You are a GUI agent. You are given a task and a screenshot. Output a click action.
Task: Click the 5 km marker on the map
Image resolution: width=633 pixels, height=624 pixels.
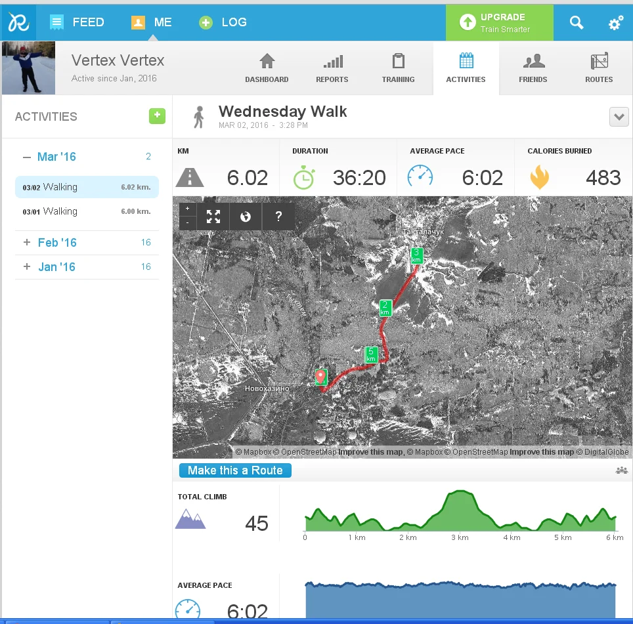[x=371, y=354]
